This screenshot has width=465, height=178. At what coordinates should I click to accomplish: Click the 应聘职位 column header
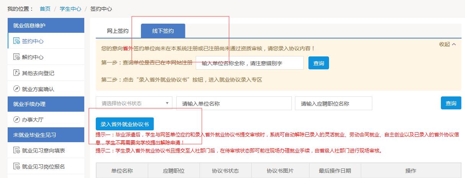174,171
